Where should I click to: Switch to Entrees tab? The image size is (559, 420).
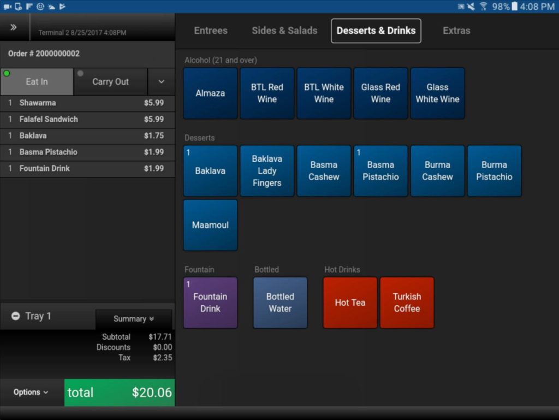[211, 31]
